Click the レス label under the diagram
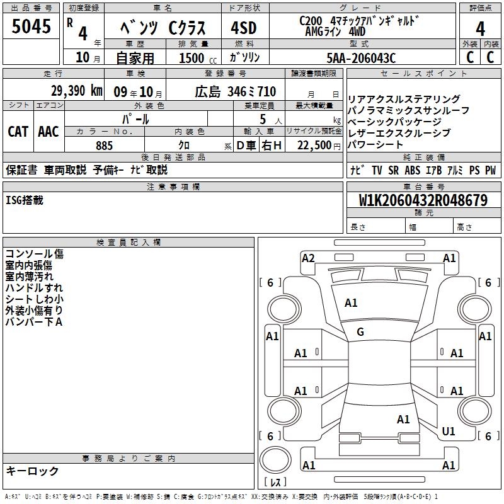The height and width of the screenshot is (504, 504). point(275,483)
